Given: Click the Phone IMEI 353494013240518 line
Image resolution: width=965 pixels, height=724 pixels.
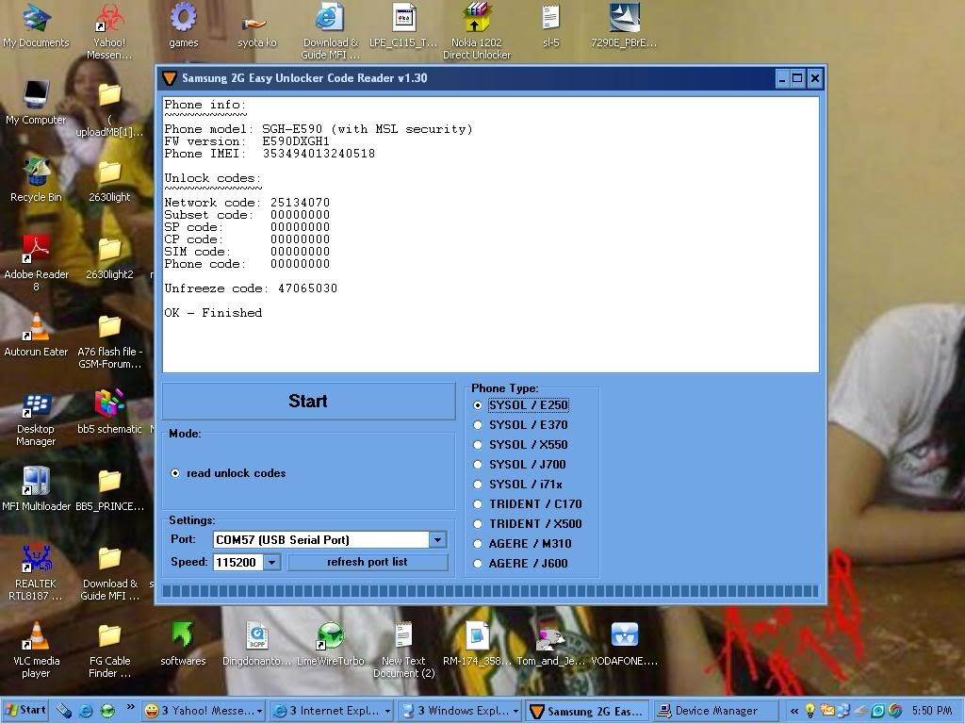Looking at the screenshot, I should (270, 154).
